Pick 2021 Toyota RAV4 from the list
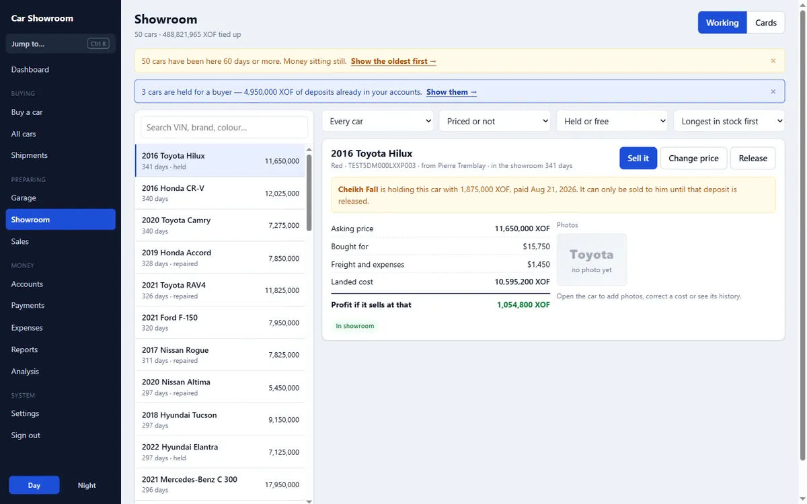The width and height of the screenshot is (807, 504). click(220, 290)
